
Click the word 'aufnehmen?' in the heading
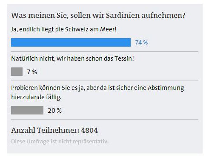tap(163, 15)
